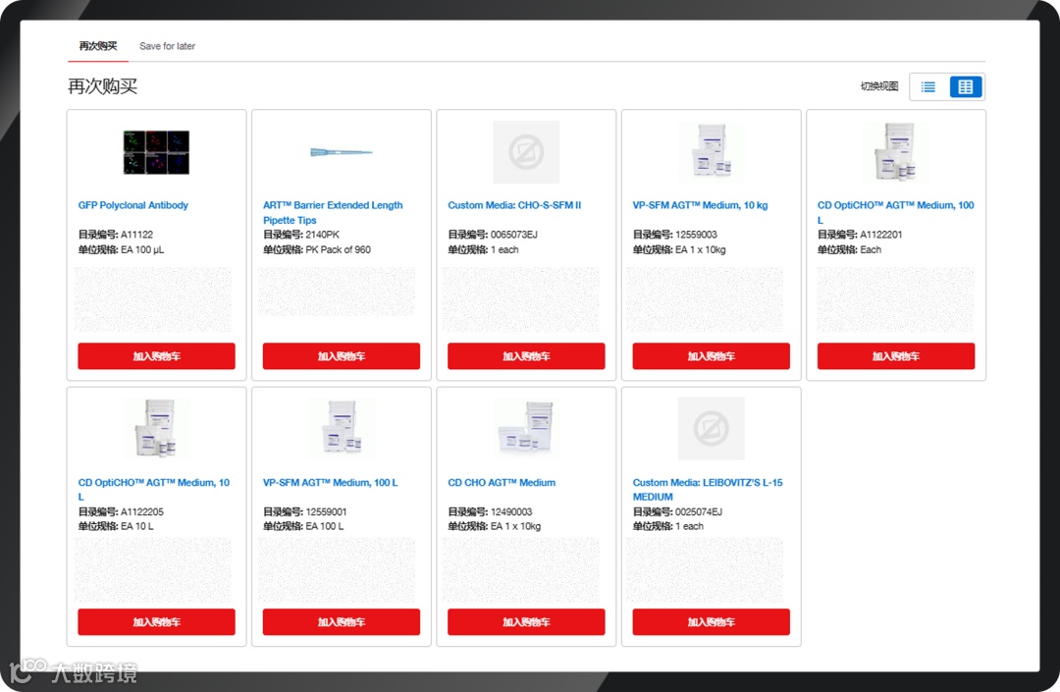Add CD CHO AGT Medium to cart
Screen dimensions: 1060x692
526,621
